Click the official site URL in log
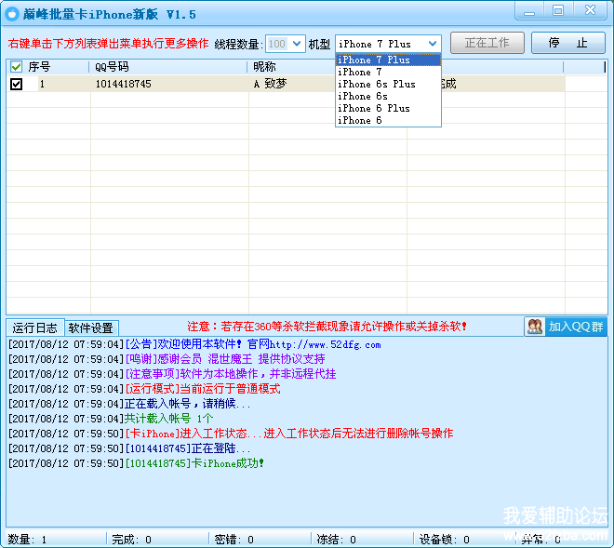The height and width of the screenshot is (548, 614). pyautogui.click(x=325, y=344)
